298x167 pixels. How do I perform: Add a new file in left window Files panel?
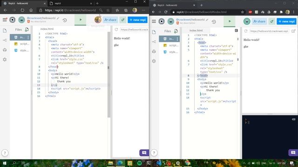(27, 30)
